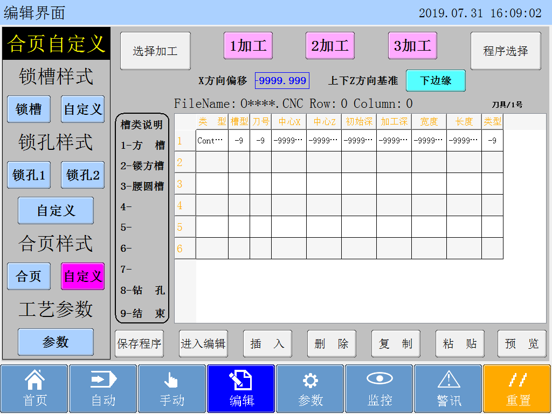Click row 1 初始深 cell
Viewport: 552px width, 414px height.
click(359, 141)
